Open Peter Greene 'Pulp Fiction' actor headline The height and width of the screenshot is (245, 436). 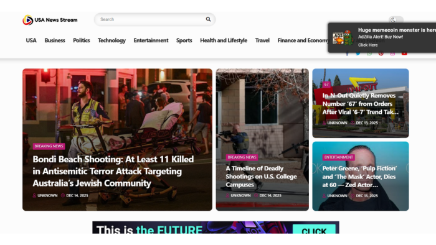click(x=359, y=177)
